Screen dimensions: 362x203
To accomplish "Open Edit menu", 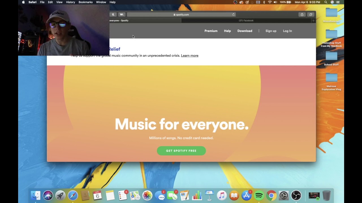I will [x=50, y=2].
